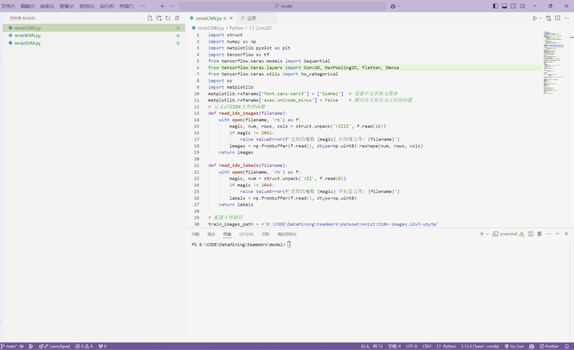Toggle the bottom panel layout button
This screenshot has height=350, width=574.
504,6
